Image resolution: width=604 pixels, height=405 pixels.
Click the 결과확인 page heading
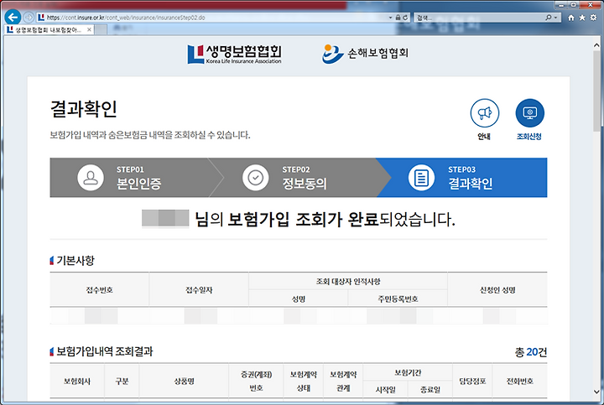[x=84, y=109]
